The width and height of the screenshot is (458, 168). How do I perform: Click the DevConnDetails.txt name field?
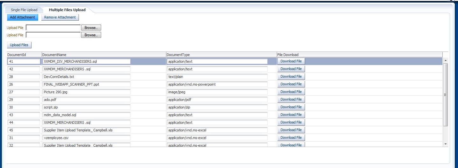click(x=87, y=77)
